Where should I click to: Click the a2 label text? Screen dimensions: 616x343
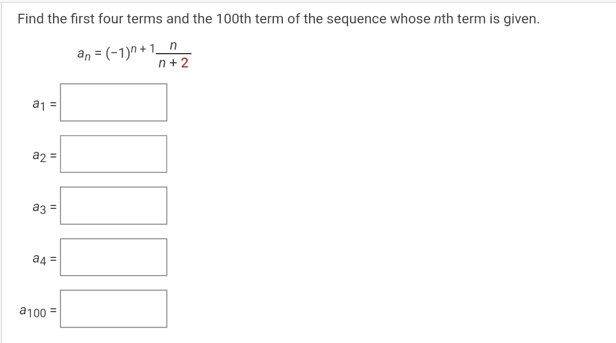point(39,156)
